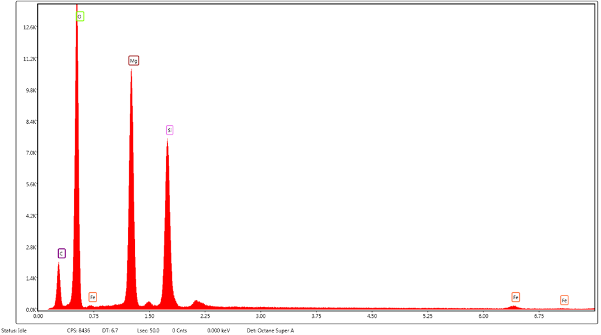601x335 pixels.
Task: Click the carbon peak near 0.25 keV
Action: pos(59,287)
